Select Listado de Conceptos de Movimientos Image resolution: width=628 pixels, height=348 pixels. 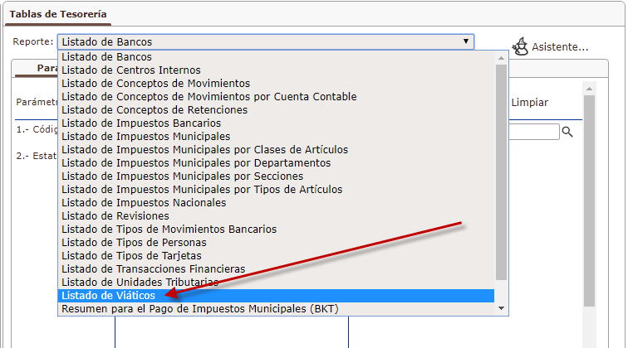click(x=276, y=83)
